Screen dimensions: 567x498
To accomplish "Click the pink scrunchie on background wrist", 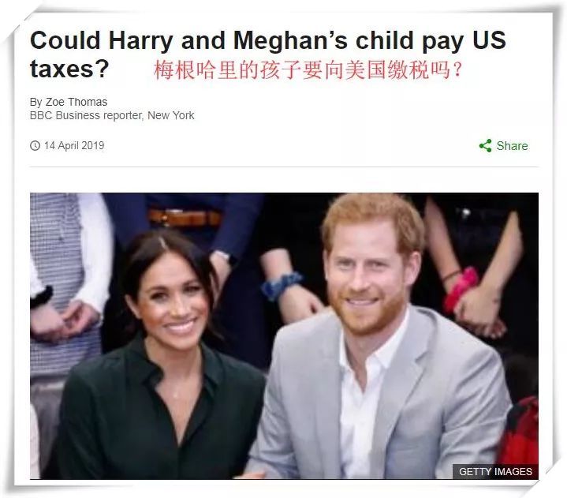I will tap(461, 288).
